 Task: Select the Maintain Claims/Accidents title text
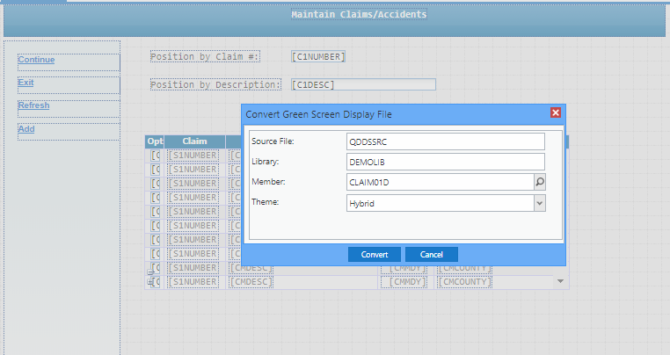click(359, 15)
